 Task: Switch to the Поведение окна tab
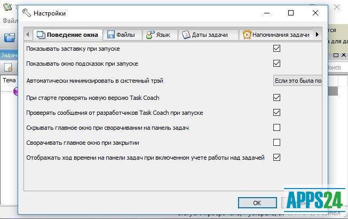pos(67,35)
